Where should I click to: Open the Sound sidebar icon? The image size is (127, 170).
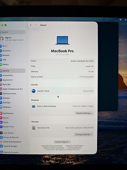[x=1, y=118]
